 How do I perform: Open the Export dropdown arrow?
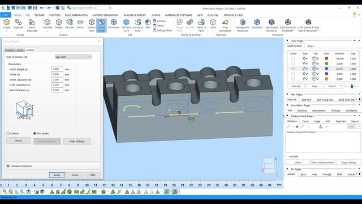tap(341, 86)
